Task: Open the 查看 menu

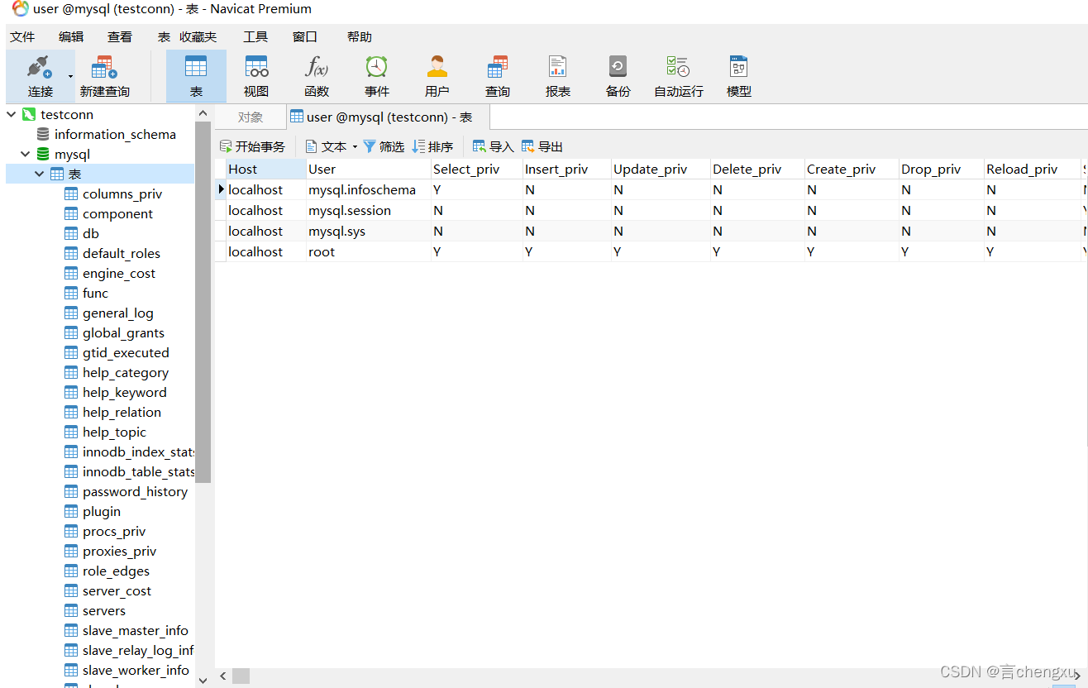Action: (120, 36)
